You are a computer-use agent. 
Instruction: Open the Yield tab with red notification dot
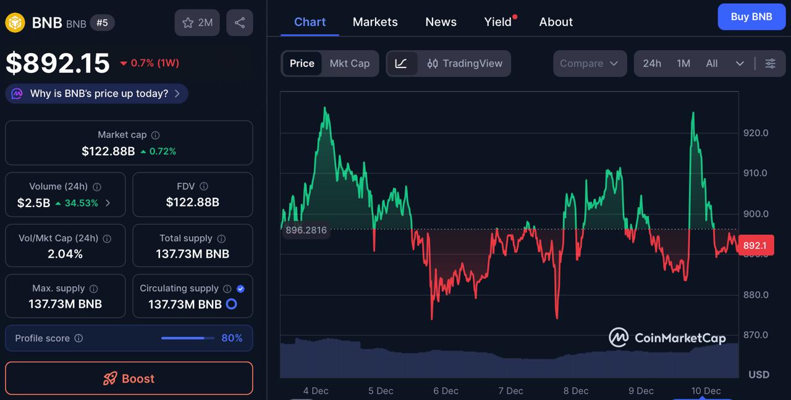[x=497, y=22]
